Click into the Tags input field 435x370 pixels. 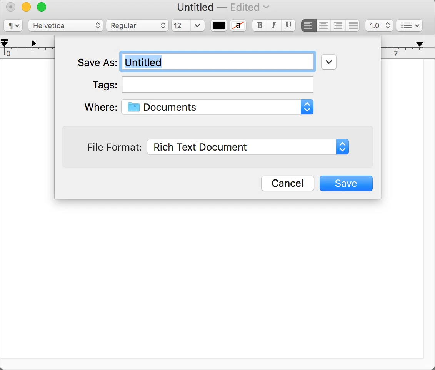pos(218,85)
